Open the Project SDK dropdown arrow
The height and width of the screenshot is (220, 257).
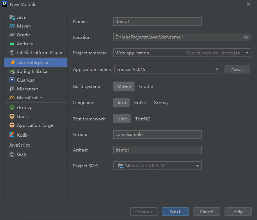(x=197, y=166)
